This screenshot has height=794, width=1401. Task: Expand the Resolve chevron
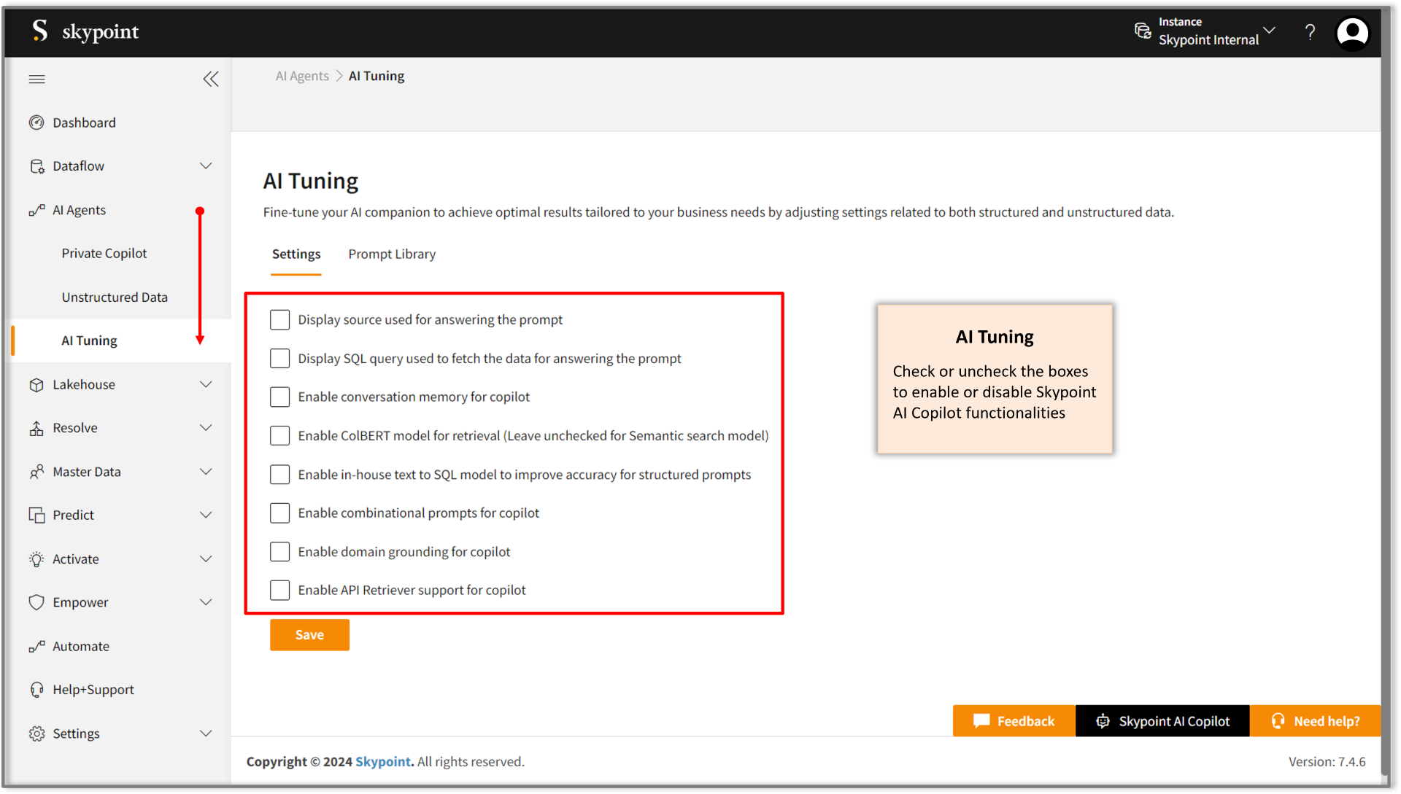(x=206, y=428)
